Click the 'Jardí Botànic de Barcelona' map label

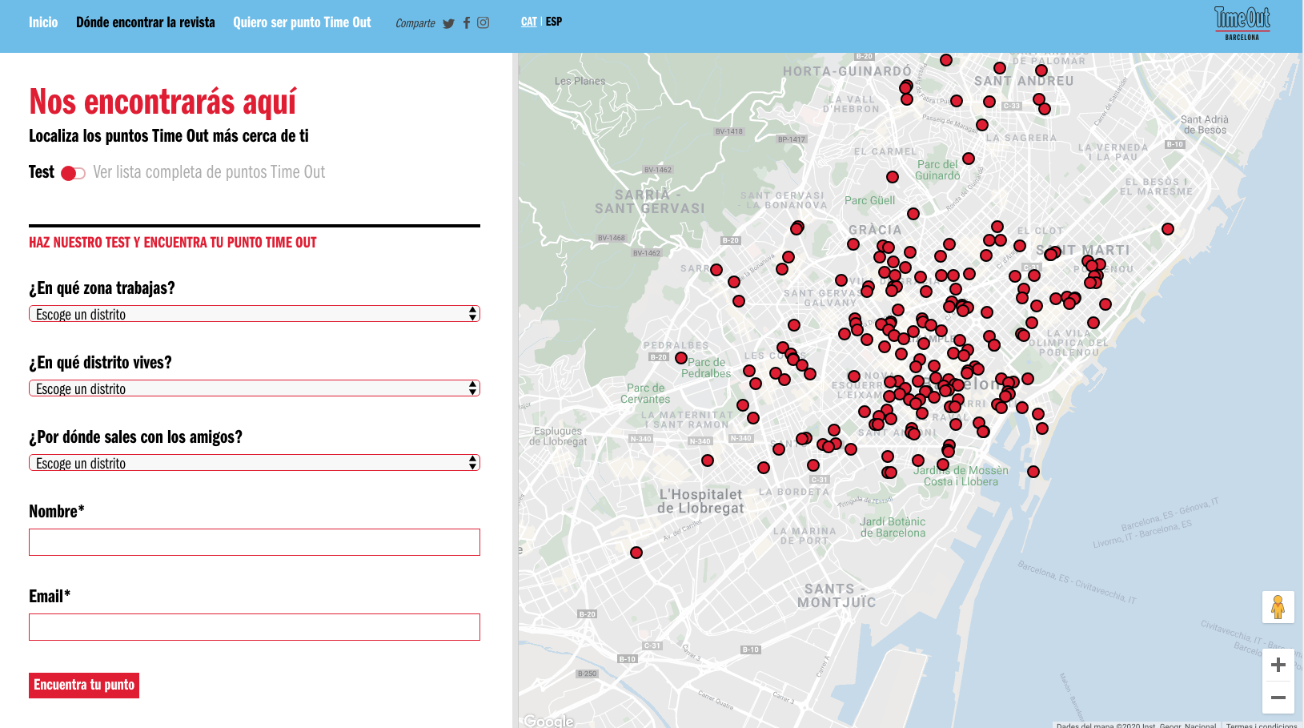(893, 527)
